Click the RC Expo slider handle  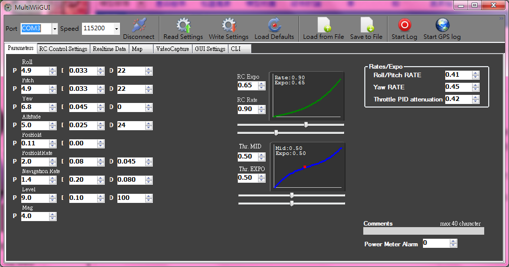click(306, 125)
